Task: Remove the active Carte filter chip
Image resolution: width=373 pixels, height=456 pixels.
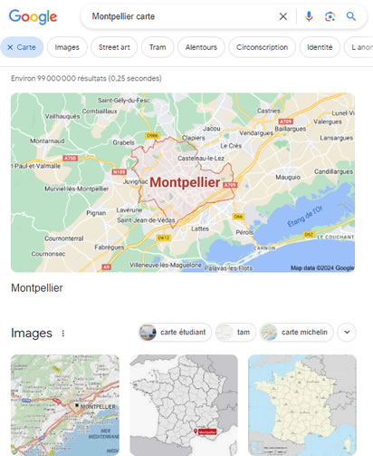Action: point(22,47)
